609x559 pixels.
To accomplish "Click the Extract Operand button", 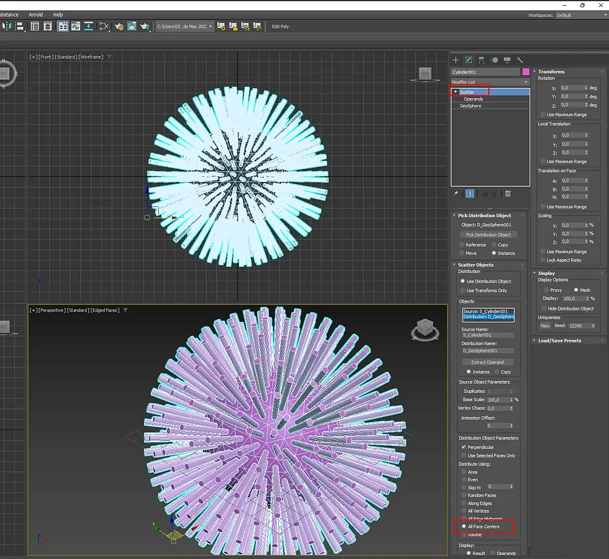I will pos(487,362).
